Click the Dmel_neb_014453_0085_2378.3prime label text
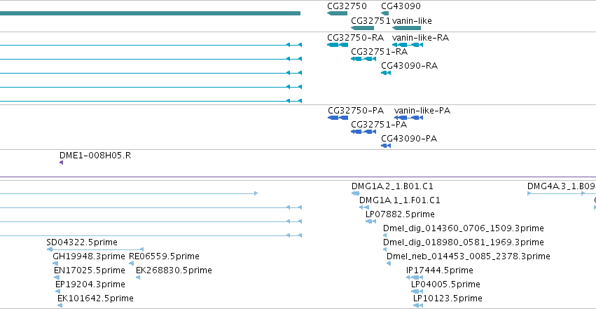 (x=469, y=256)
